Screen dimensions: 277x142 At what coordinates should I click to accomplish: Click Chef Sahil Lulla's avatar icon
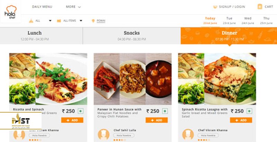[x=104, y=134]
